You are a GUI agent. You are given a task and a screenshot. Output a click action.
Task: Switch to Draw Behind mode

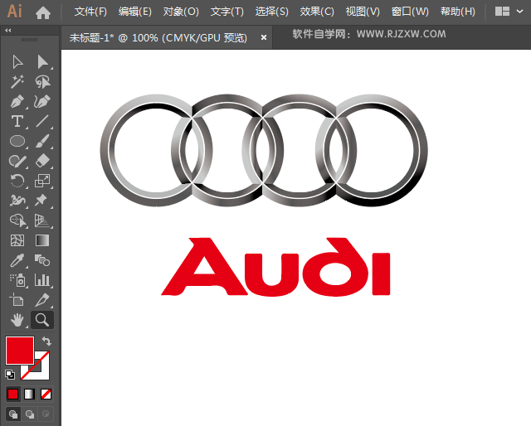pos(30,414)
